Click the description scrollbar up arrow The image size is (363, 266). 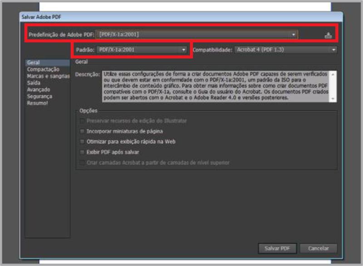point(333,74)
